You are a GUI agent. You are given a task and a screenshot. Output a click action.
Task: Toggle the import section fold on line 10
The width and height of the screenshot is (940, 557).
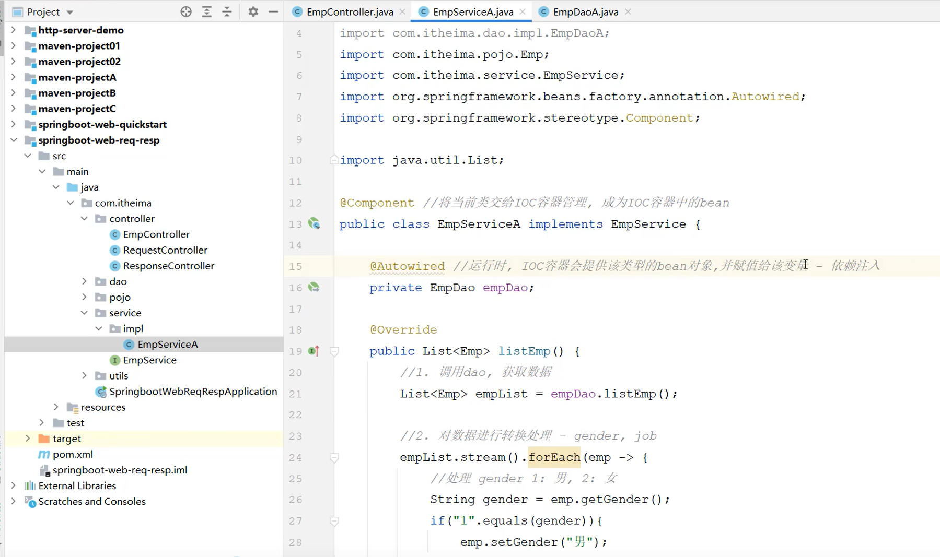pyautogui.click(x=333, y=159)
